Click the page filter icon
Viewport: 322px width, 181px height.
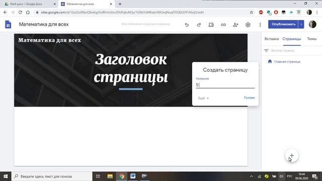pyautogui.click(x=266, y=50)
